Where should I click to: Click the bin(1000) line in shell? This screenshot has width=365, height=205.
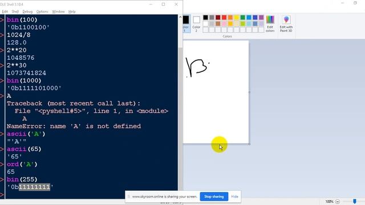(24, 81)
